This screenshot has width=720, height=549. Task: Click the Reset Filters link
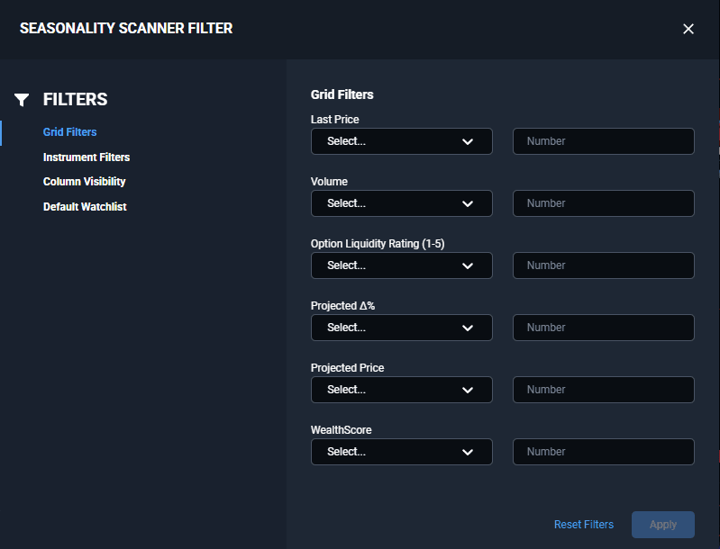click(x=584, y=525)
